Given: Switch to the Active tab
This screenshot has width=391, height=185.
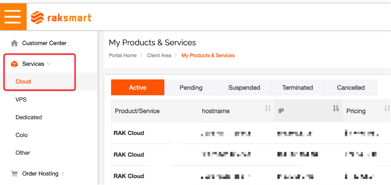Looking at the screenshot, I should click(x=138, y=88).
